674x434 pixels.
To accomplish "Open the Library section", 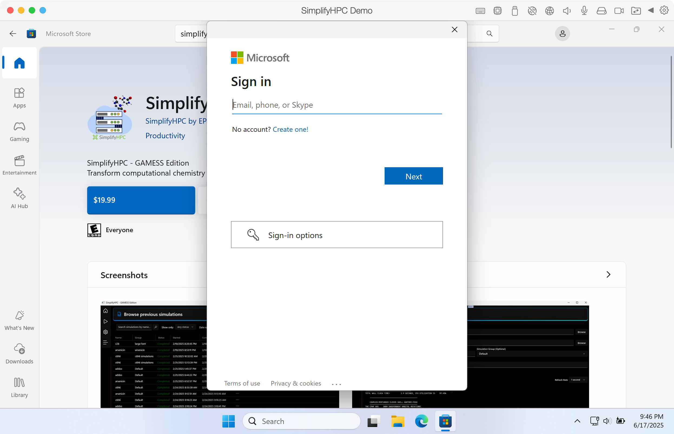I will (19, 387).
